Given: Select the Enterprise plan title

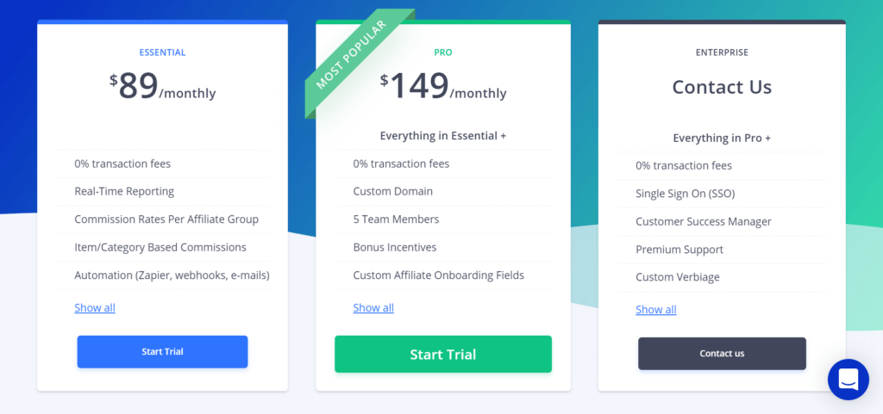Looking at the screenshot, I should (722, 53).
